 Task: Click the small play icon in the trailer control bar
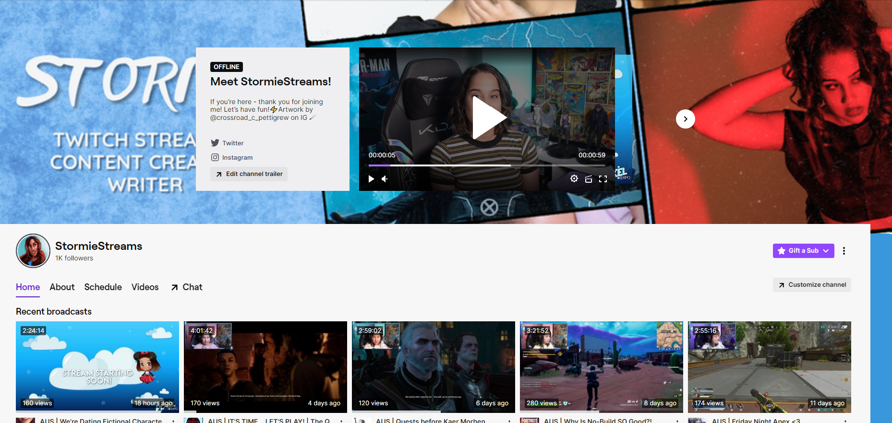click(x=371, y=179)
